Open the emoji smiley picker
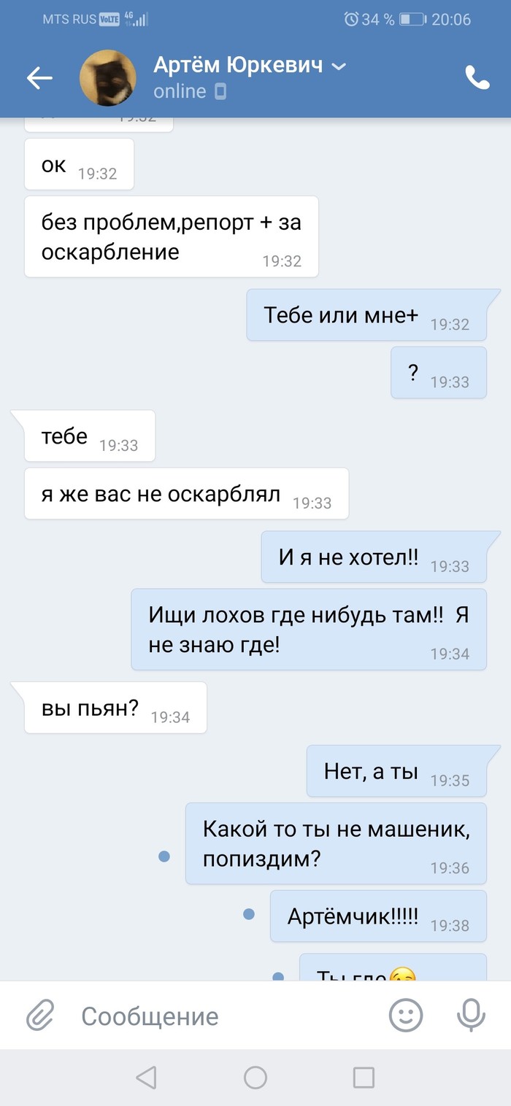511x1106 pixels. click(406, 1015)
